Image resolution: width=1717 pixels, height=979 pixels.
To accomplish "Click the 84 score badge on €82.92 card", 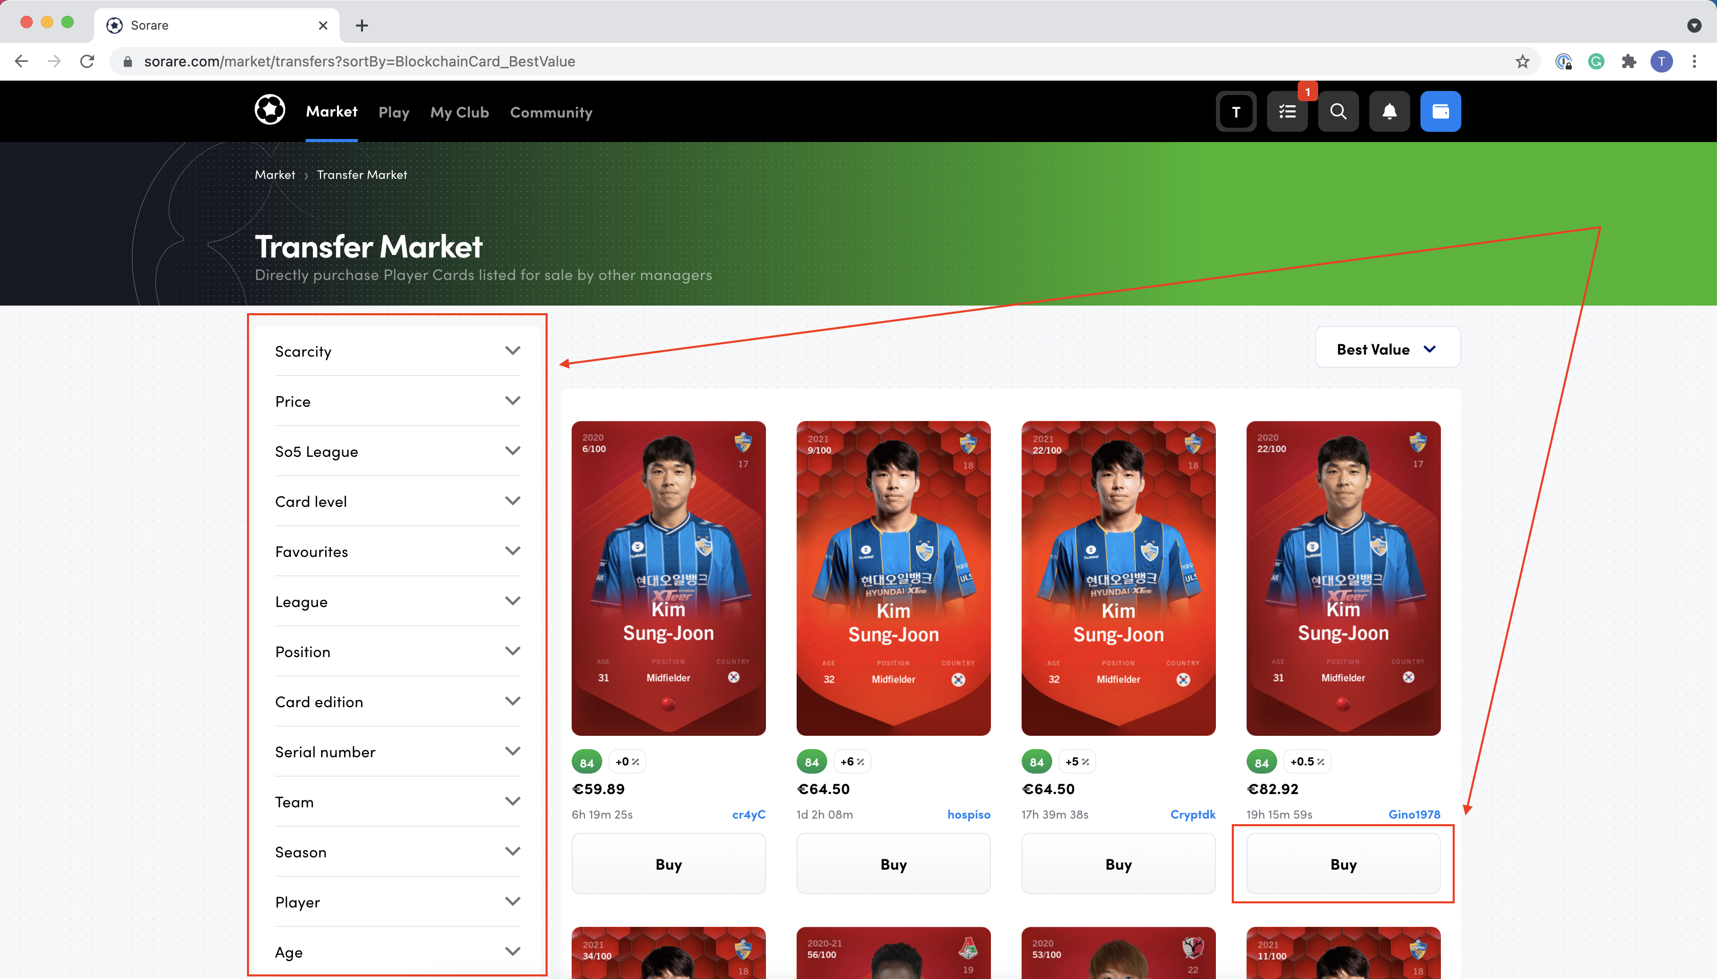I will (1261, 762).
